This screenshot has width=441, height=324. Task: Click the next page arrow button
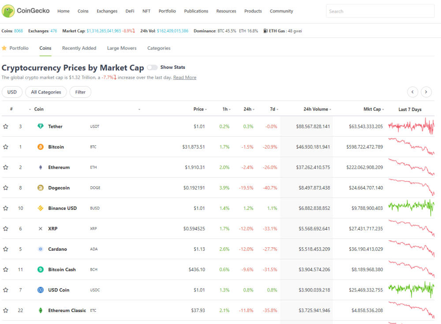[x=426, y=92]
